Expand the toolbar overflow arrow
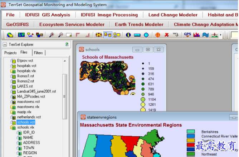 pos(221,35)
